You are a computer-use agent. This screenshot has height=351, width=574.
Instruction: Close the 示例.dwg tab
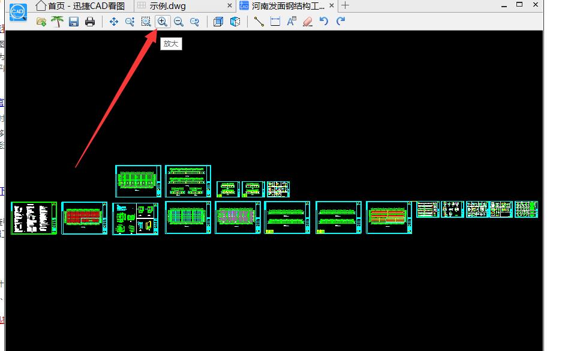(x=230, y=5)
